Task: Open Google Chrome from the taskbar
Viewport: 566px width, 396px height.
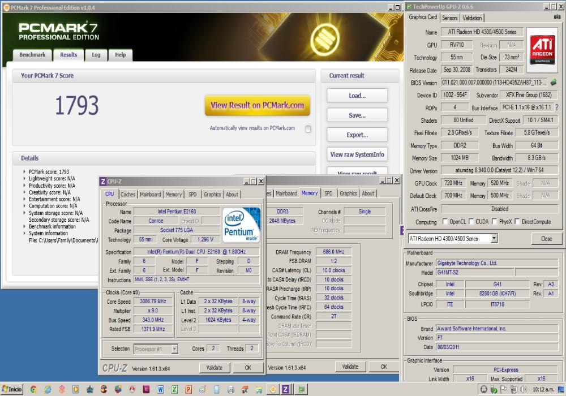Action: point(33,389)
